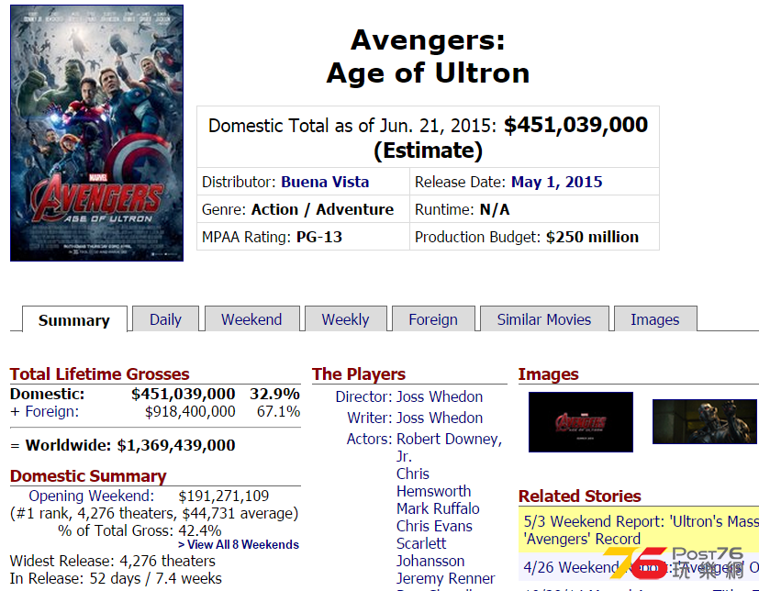Viewport: 759px width, 591px height.
Task: Open the Weekly tab
Action: [346, 319]
